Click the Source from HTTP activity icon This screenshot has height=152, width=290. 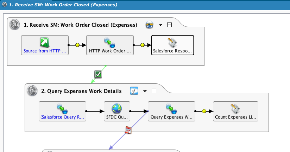click(45, 43)
